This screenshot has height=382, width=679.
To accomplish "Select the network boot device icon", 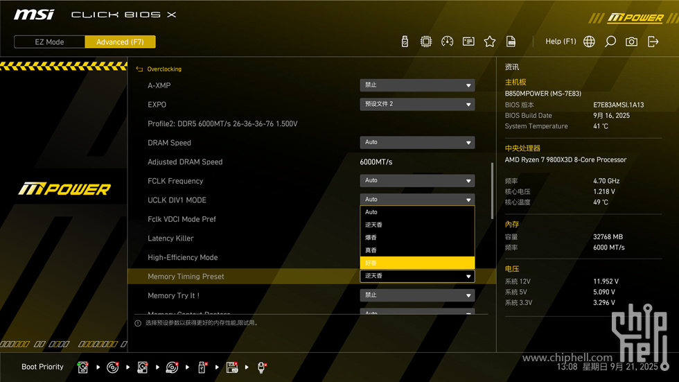I will pyautogui.click(x=262, y=367).
